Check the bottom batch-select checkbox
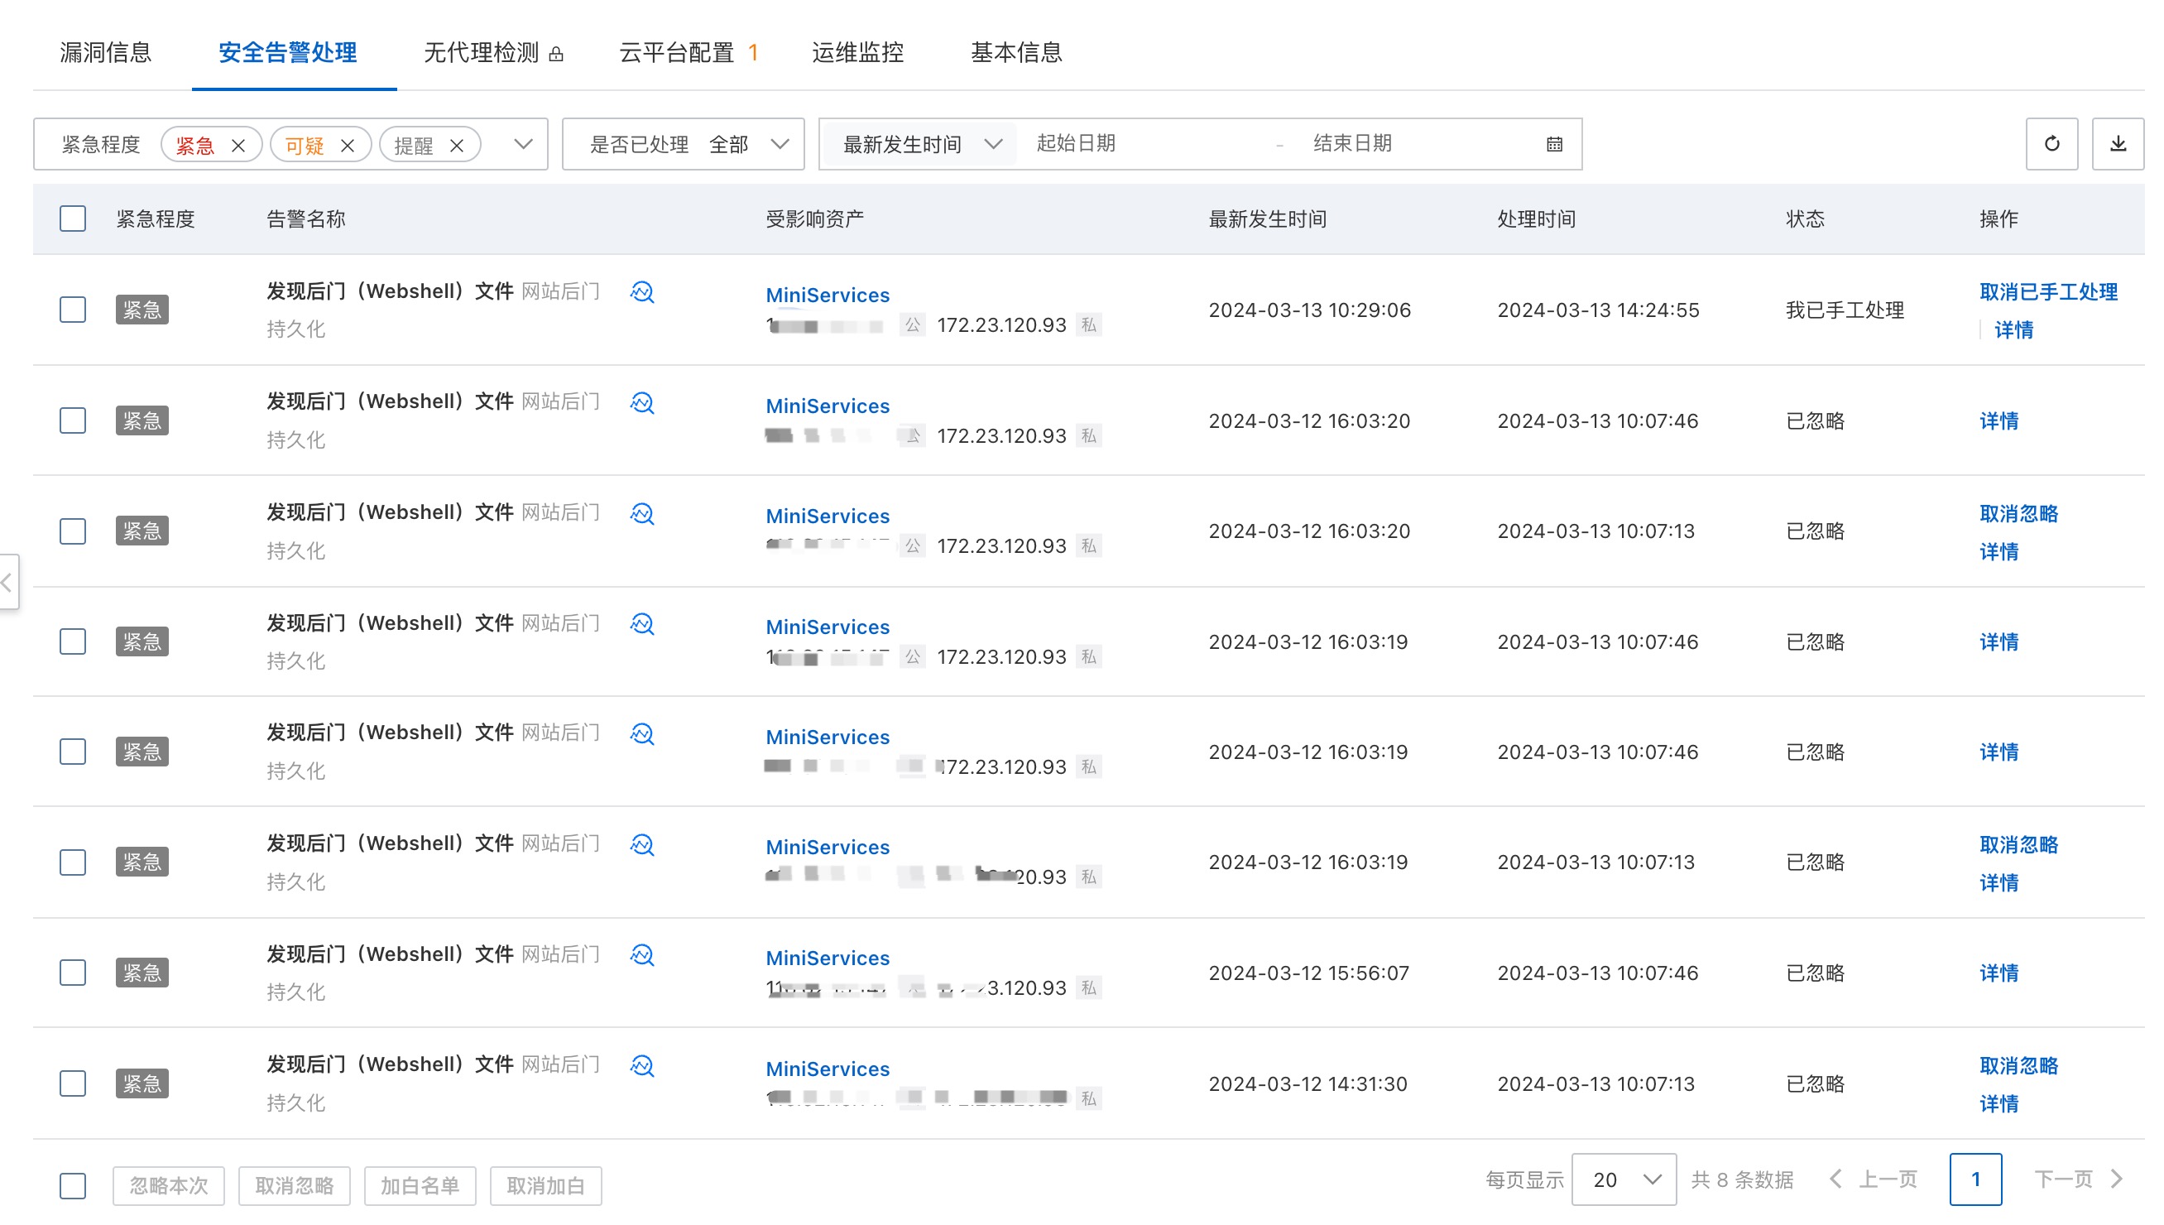 tap(72, 1184)
